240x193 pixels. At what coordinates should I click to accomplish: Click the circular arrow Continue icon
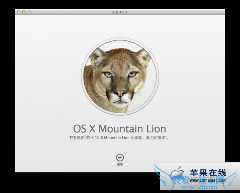click(x=120, y=157)
